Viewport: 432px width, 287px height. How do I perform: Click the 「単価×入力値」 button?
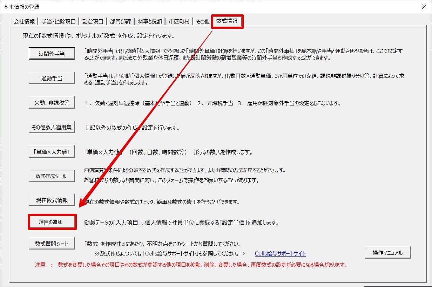[52, 152]
